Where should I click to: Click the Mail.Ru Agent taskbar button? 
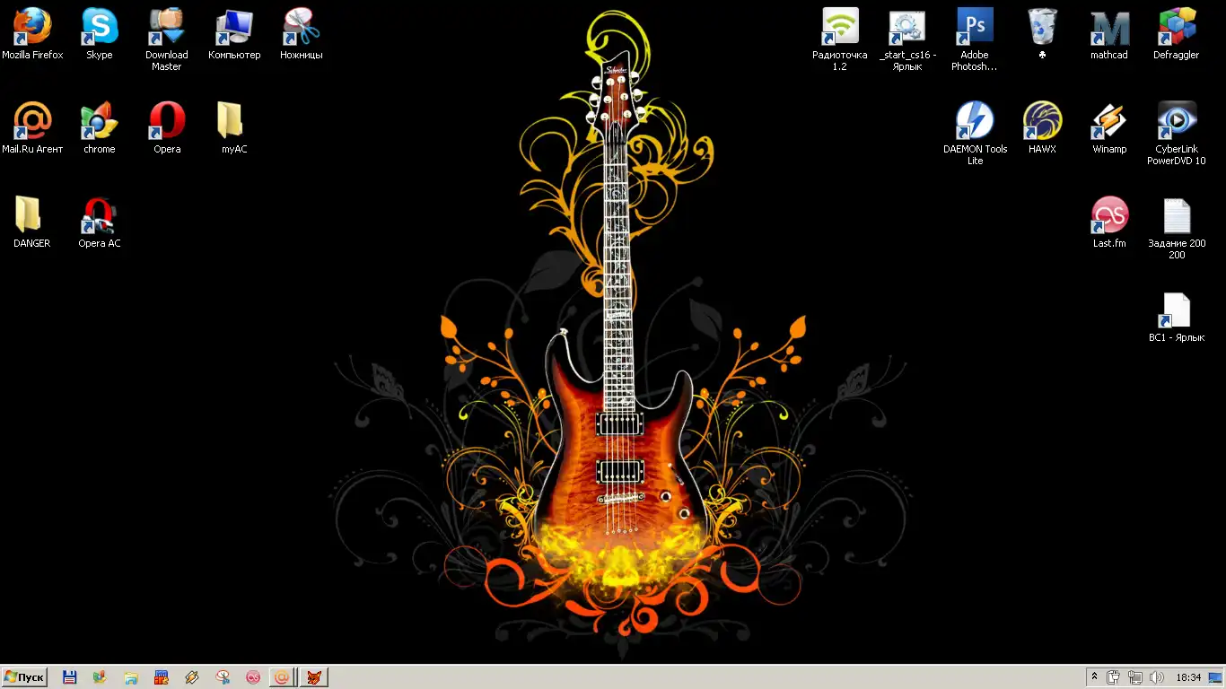[282, 677]
